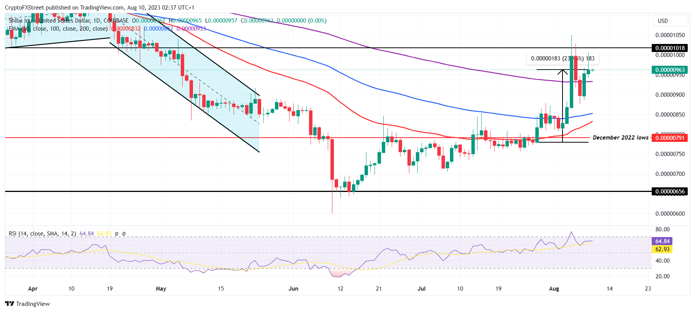The image size is (695, 312).
Task: Click the 20.00 RSI axis label
Action: pos(662,276)
